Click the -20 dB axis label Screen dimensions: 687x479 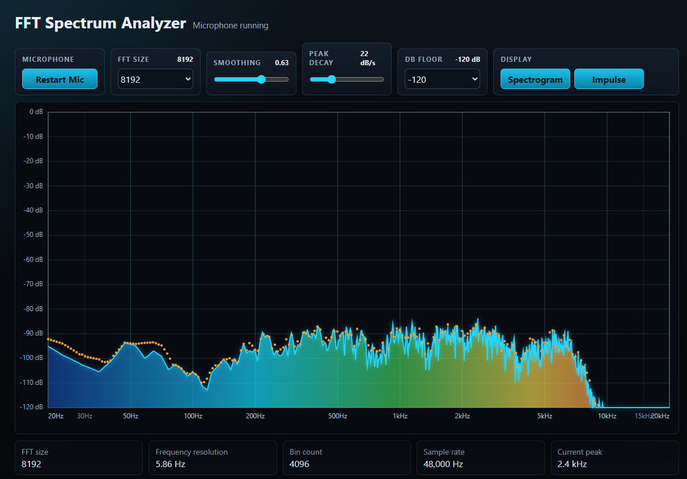point(35,161)
